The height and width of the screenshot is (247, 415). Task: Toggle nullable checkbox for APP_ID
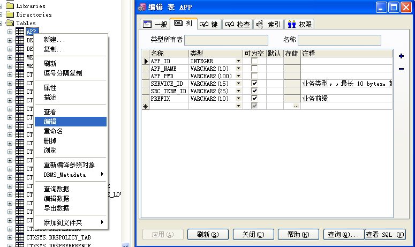[254, 61]
